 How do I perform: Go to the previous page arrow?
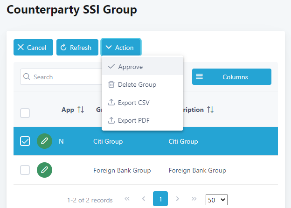point(144,199)
